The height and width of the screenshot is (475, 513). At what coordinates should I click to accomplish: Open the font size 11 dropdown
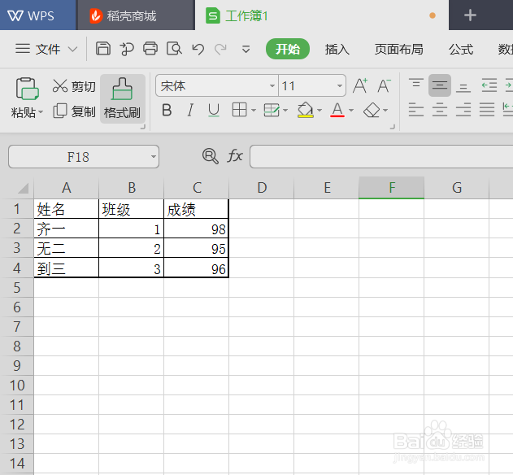[x=340, y=85]
